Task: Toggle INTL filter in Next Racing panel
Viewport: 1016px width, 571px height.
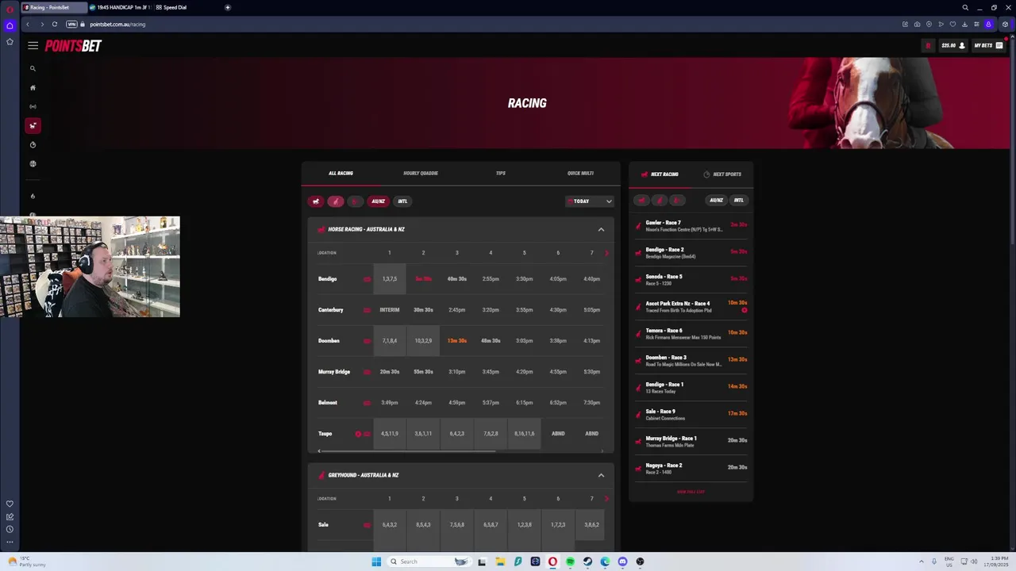Action: (x=739, y=201)
